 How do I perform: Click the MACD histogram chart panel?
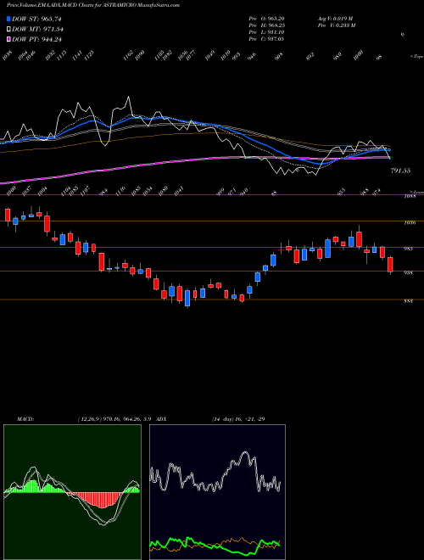[72, 492]
